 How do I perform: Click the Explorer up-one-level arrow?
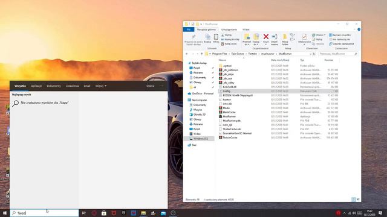201,54
